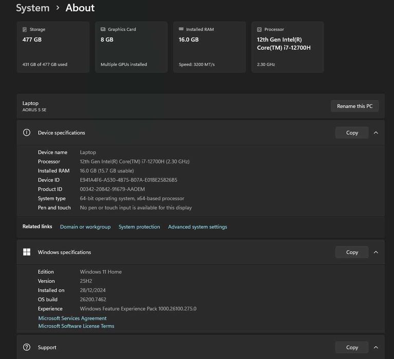The width and height of the screenshot is (394, 359).
Task: Open Microsoft Services Agreement link
Action: click(72, 318)
